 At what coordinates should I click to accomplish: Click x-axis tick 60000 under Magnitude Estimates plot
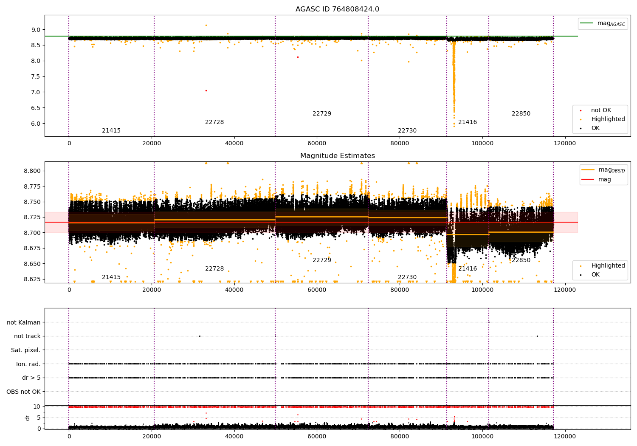317,290
